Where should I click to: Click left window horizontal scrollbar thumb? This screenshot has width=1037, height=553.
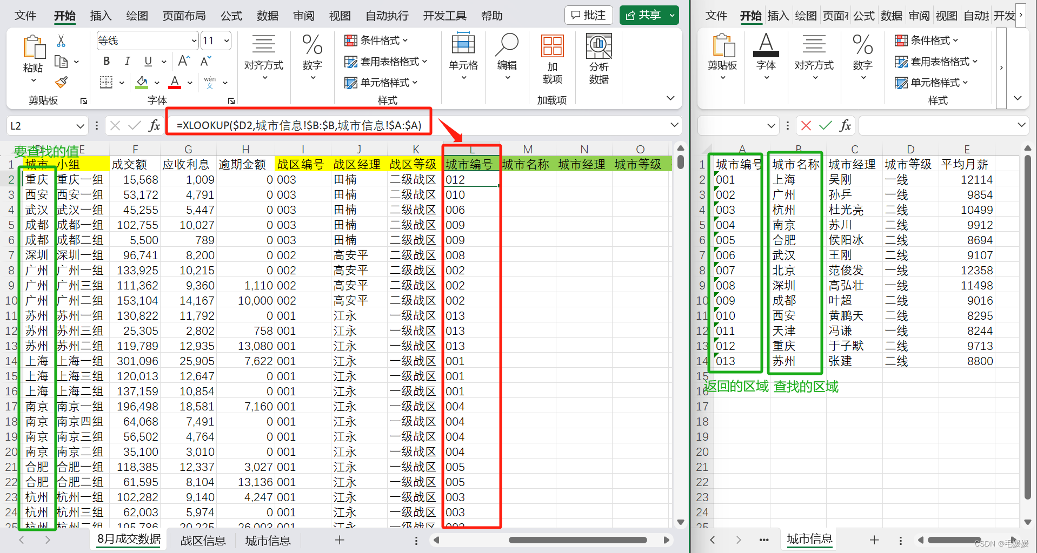pos(577,540)
